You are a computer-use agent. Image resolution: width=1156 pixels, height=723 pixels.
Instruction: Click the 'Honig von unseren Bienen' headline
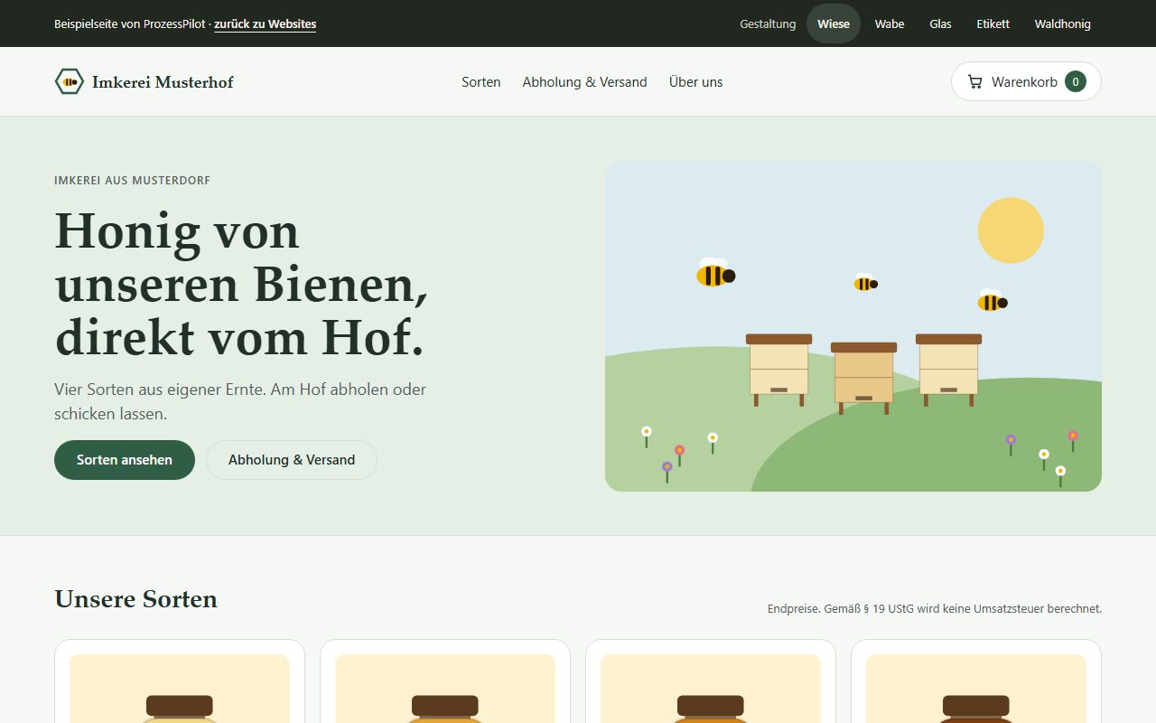[x=241, y=284]
